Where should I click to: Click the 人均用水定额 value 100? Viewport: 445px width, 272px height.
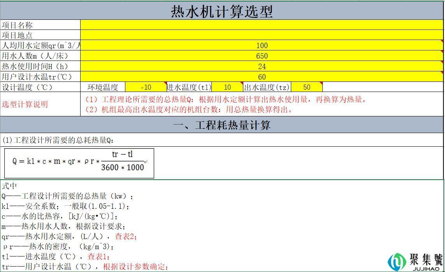click(x=262, y=45)
